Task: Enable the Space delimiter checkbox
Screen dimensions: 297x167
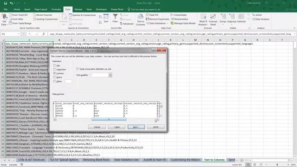Action: 55,77
